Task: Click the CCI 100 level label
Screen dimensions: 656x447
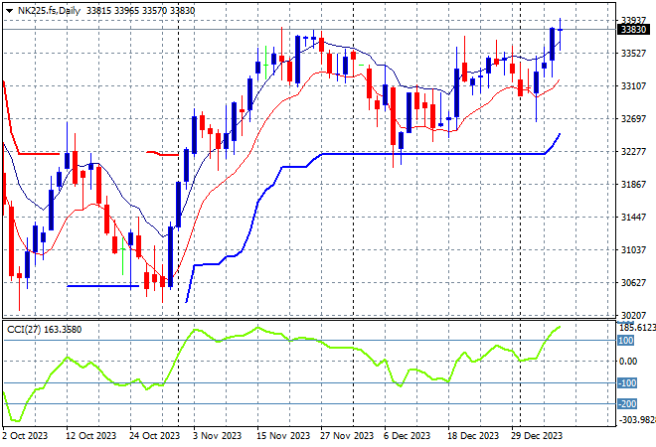Action: pos(627,340)
